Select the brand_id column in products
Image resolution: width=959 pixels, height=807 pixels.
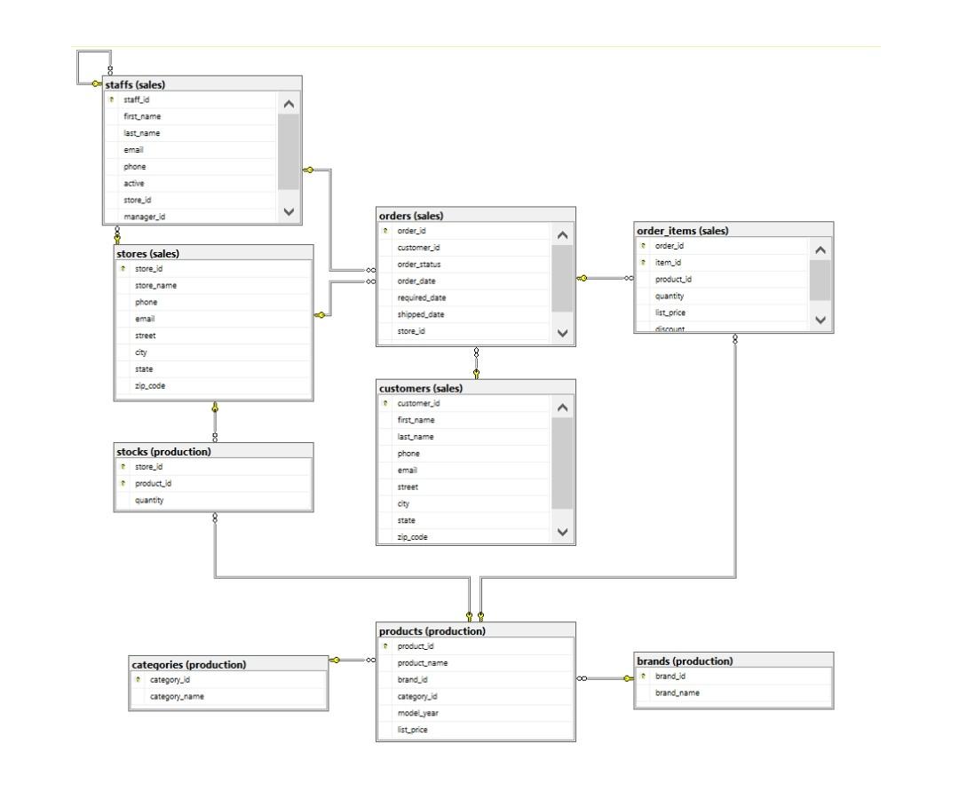tap(476, 679)
